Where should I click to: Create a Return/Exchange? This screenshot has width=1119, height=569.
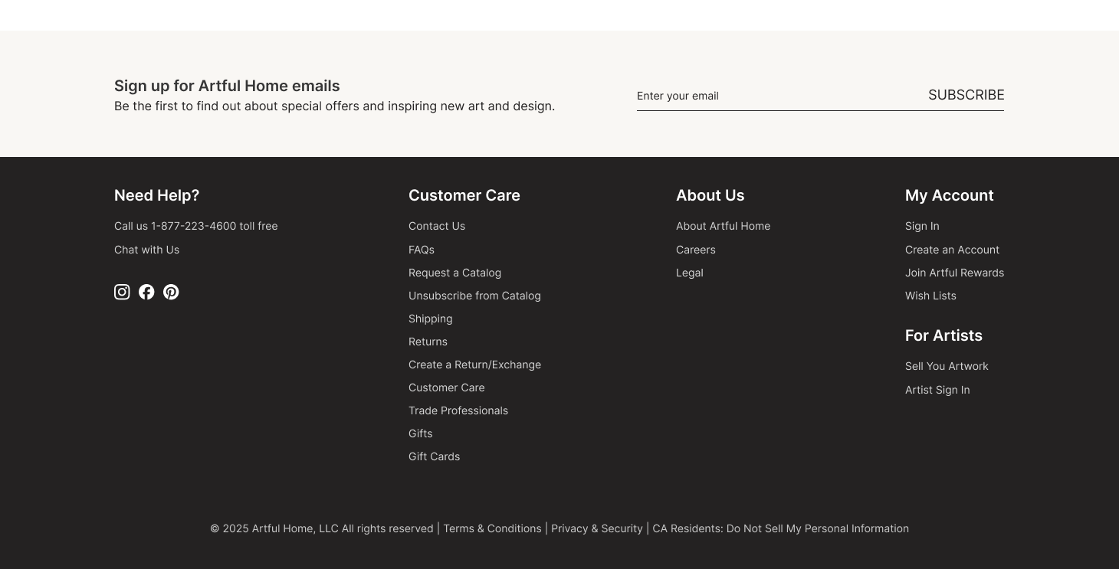(x=474, y=365)
